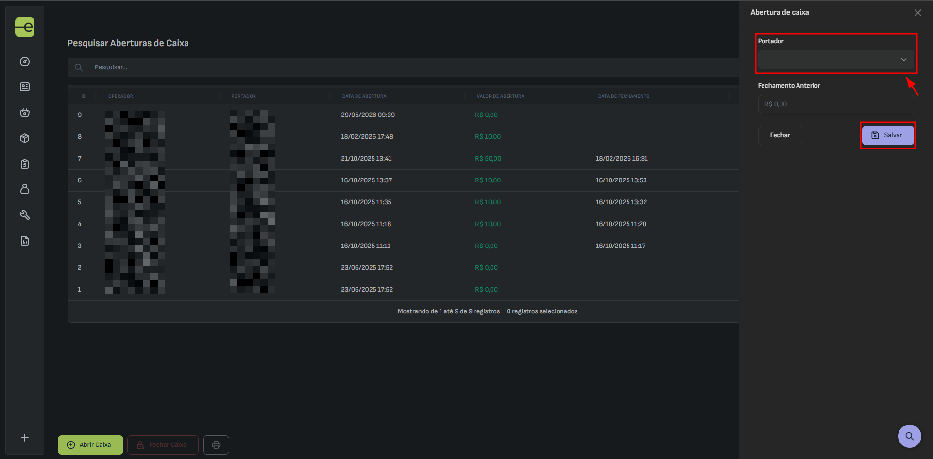The image size is (933, 459).
Task: Click the Fechar button
Action: [780, 135]
